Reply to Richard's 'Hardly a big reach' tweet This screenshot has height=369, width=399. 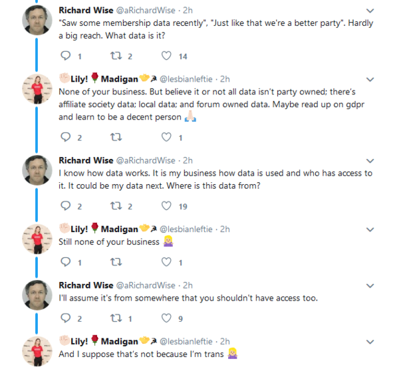tap(65, 56)
